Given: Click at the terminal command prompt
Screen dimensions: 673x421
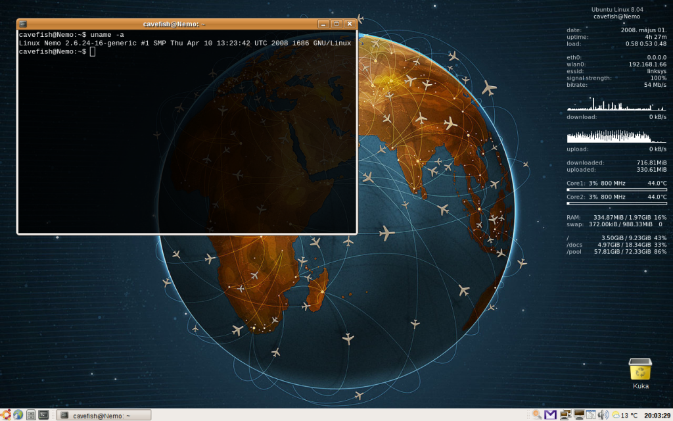Looking at the screenshot, I should click(x=93, y=52).
